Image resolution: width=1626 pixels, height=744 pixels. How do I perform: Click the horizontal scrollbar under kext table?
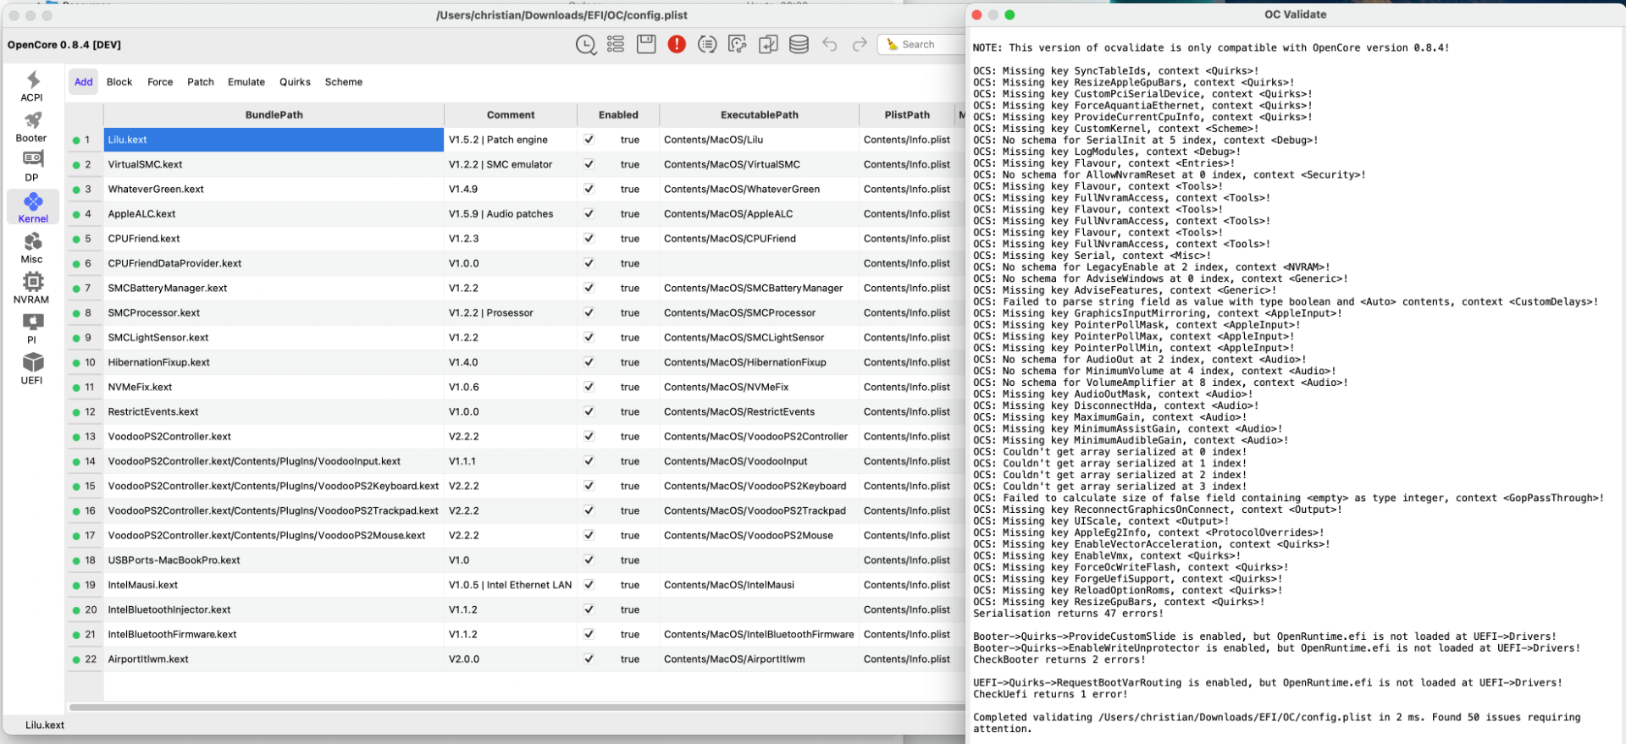517,708
